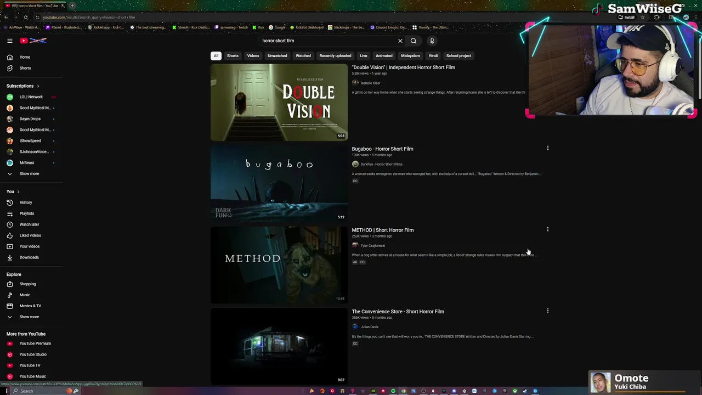This screenshot has height=395, width=702.
Task: Play the METHOD dog thumbnail
Action: 279,265
